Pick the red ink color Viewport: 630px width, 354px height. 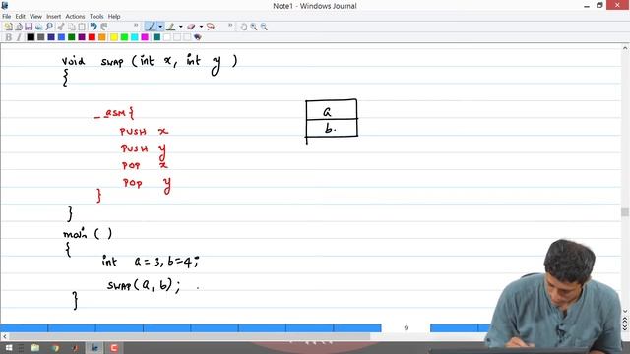92,37
